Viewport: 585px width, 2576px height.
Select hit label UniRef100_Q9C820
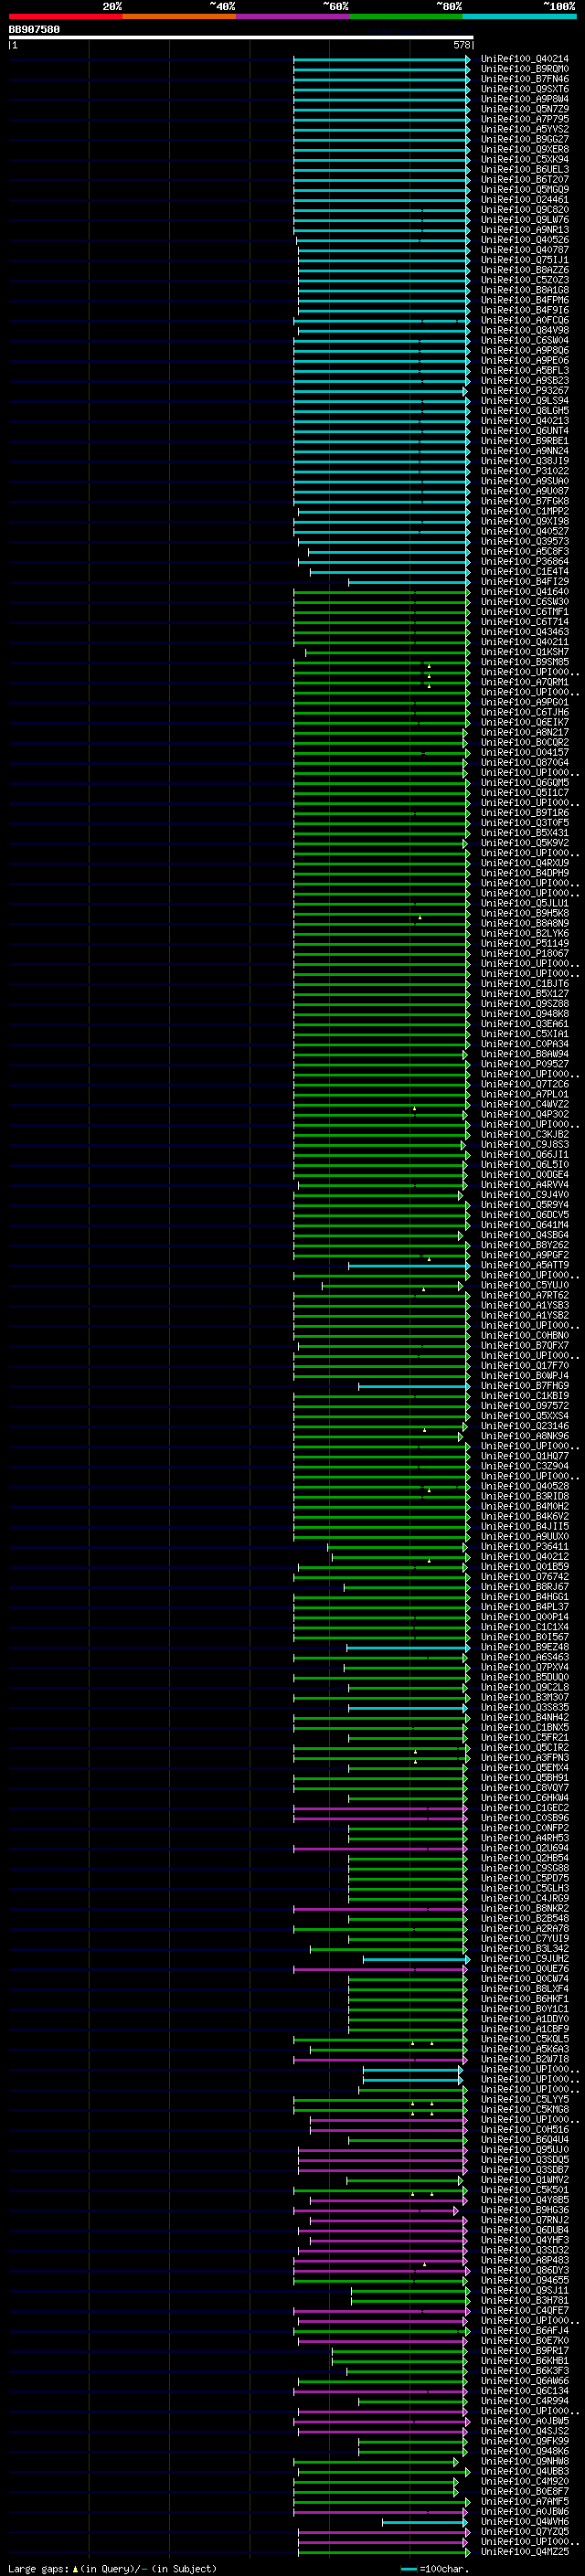[x=525, y=210]
